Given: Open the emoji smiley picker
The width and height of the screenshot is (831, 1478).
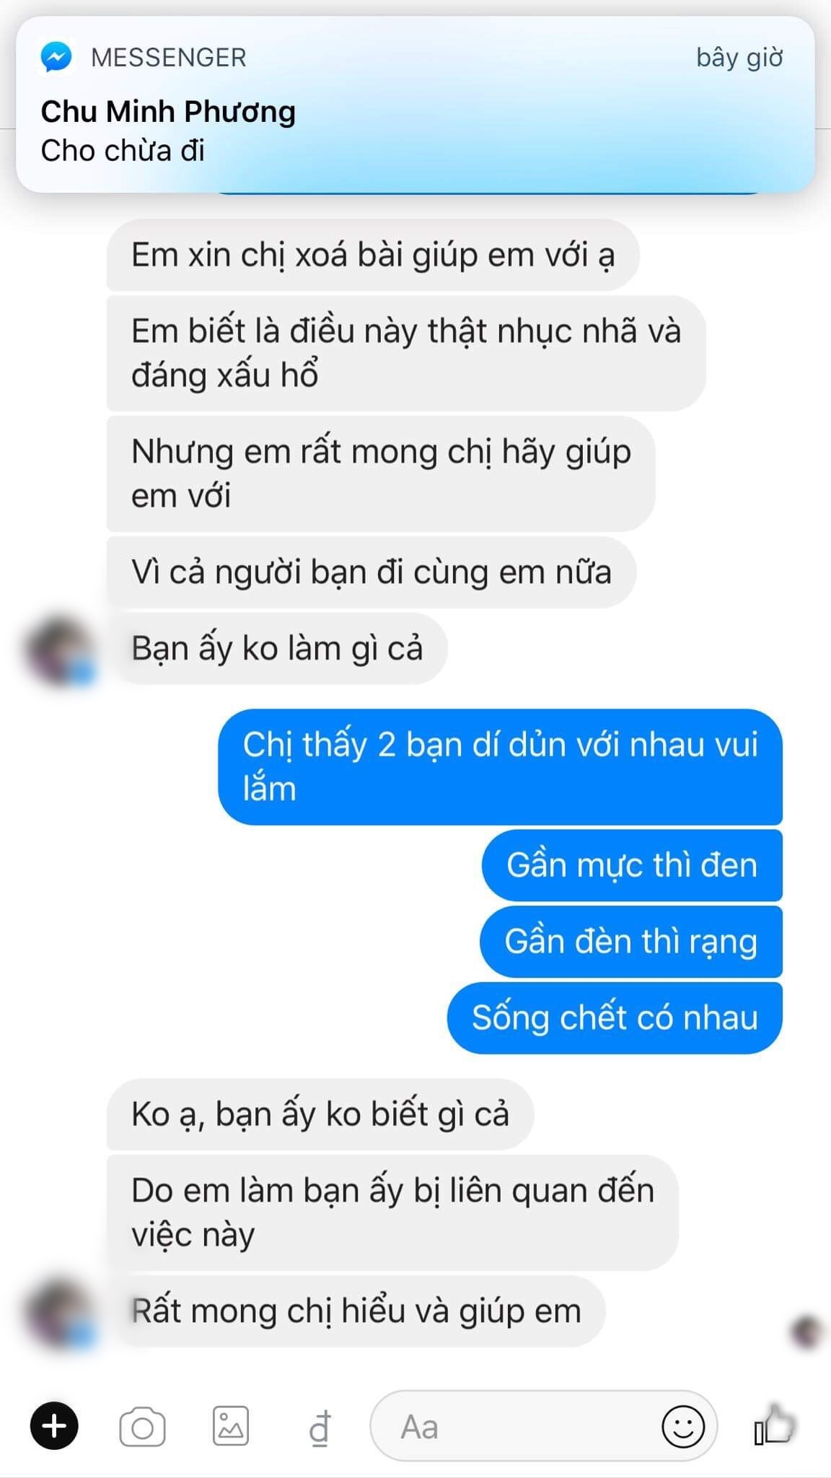Looking at the screenshot, I should pos(682,1426).
